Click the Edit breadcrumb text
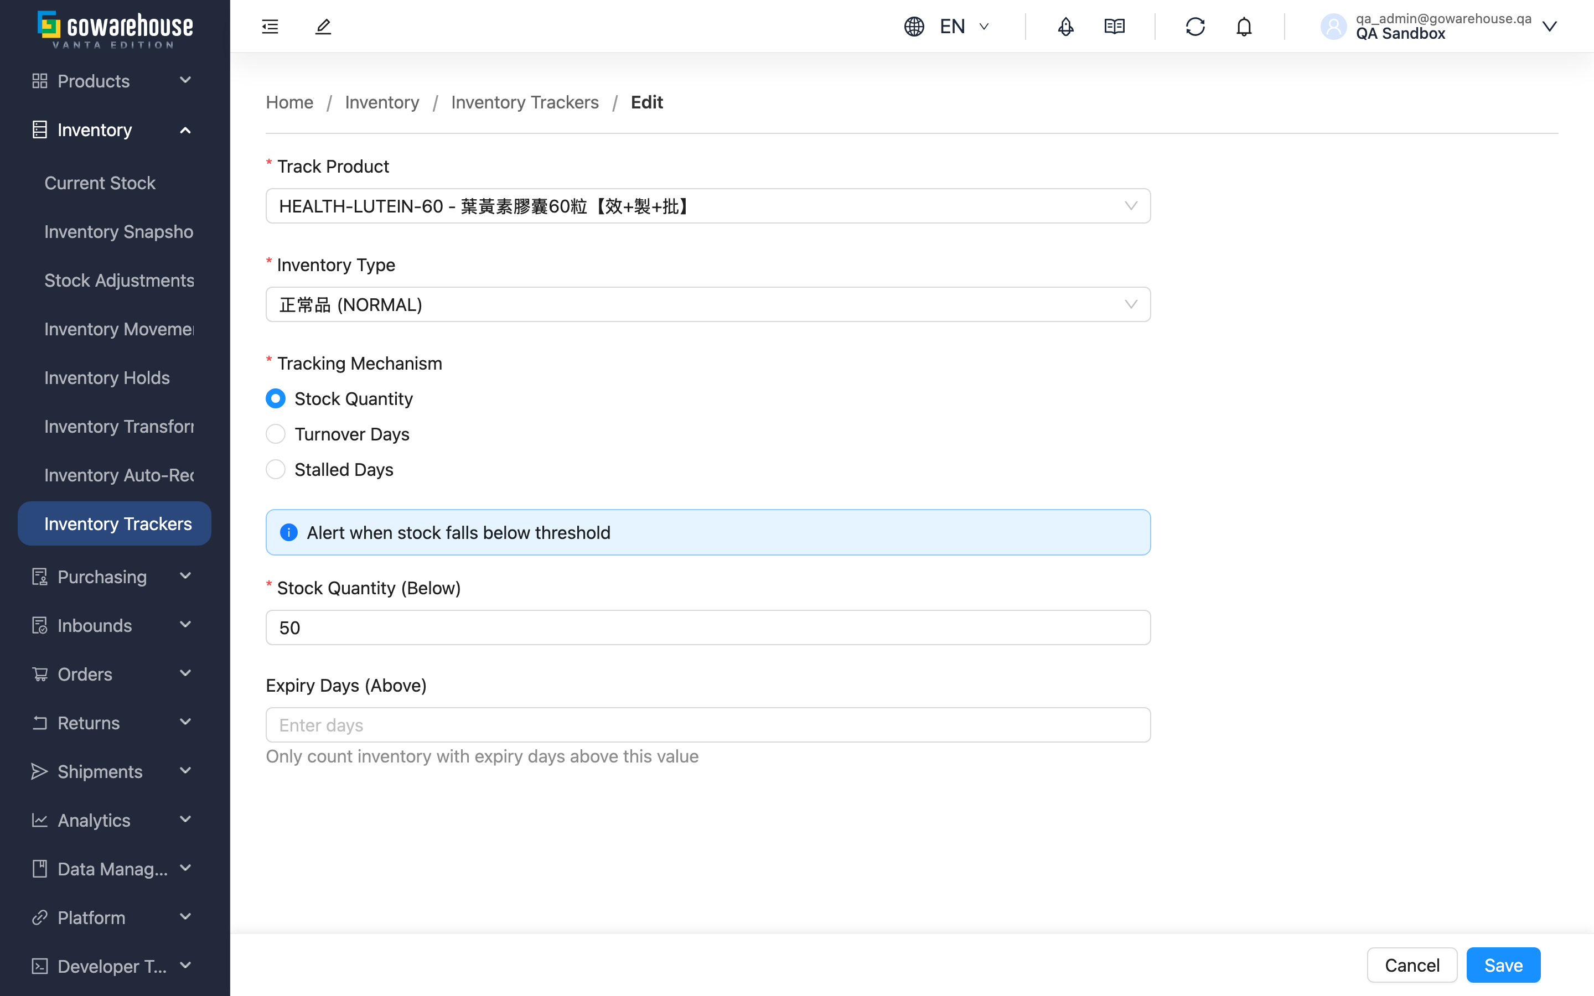Image resolution: width=1594 pixels, height=996 pixels. point(647,102)
